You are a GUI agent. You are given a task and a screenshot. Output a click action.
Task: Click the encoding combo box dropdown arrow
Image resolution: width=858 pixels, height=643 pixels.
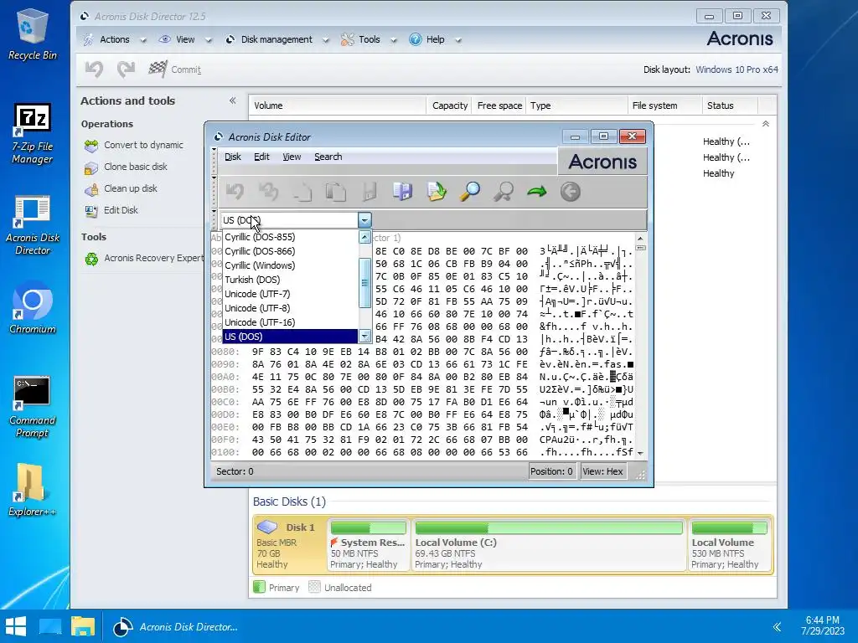coord(364,220)
